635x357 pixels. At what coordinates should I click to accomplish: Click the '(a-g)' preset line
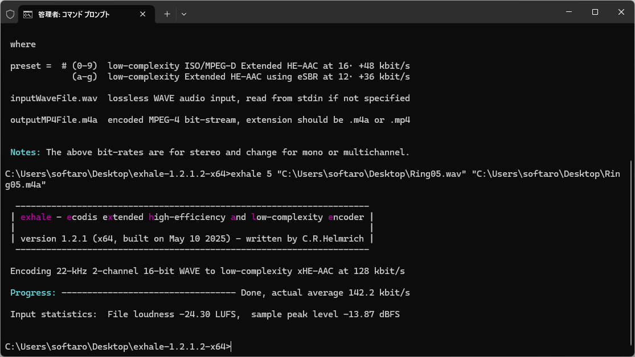point(240,77)
